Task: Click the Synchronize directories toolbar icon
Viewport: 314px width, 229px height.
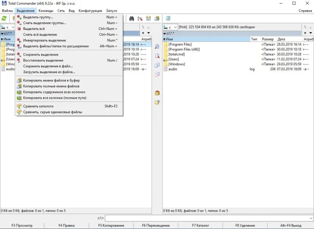Action: [148, 18]
